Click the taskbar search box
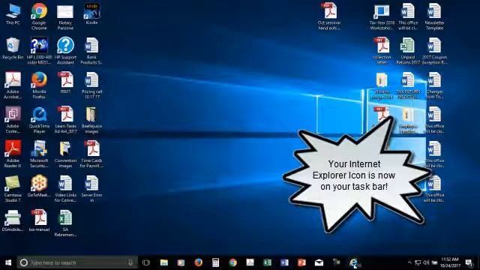This screenshot has height=270, width=480. point(77,262)
